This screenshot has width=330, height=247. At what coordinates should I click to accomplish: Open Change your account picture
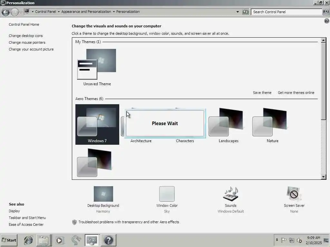coord(31,49)
